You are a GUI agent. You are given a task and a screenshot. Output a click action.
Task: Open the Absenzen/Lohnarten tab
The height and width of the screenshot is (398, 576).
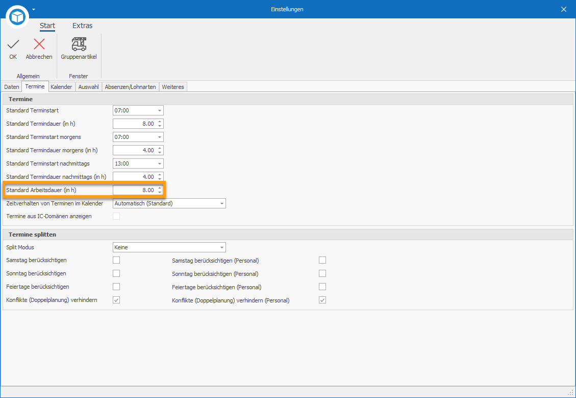(131, 87)
